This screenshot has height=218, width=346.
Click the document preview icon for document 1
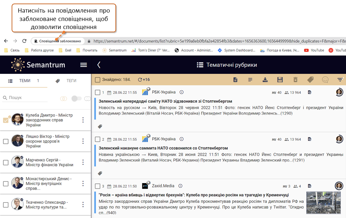coord(309,92)
